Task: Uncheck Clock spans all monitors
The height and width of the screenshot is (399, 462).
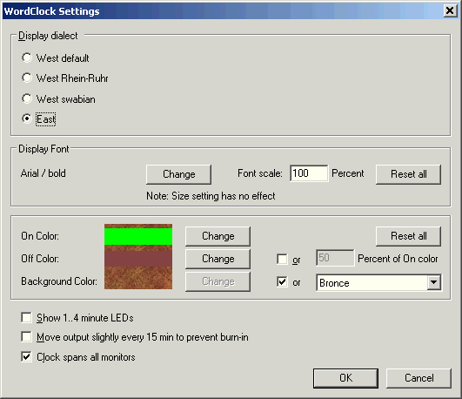Action: (26, 357)
